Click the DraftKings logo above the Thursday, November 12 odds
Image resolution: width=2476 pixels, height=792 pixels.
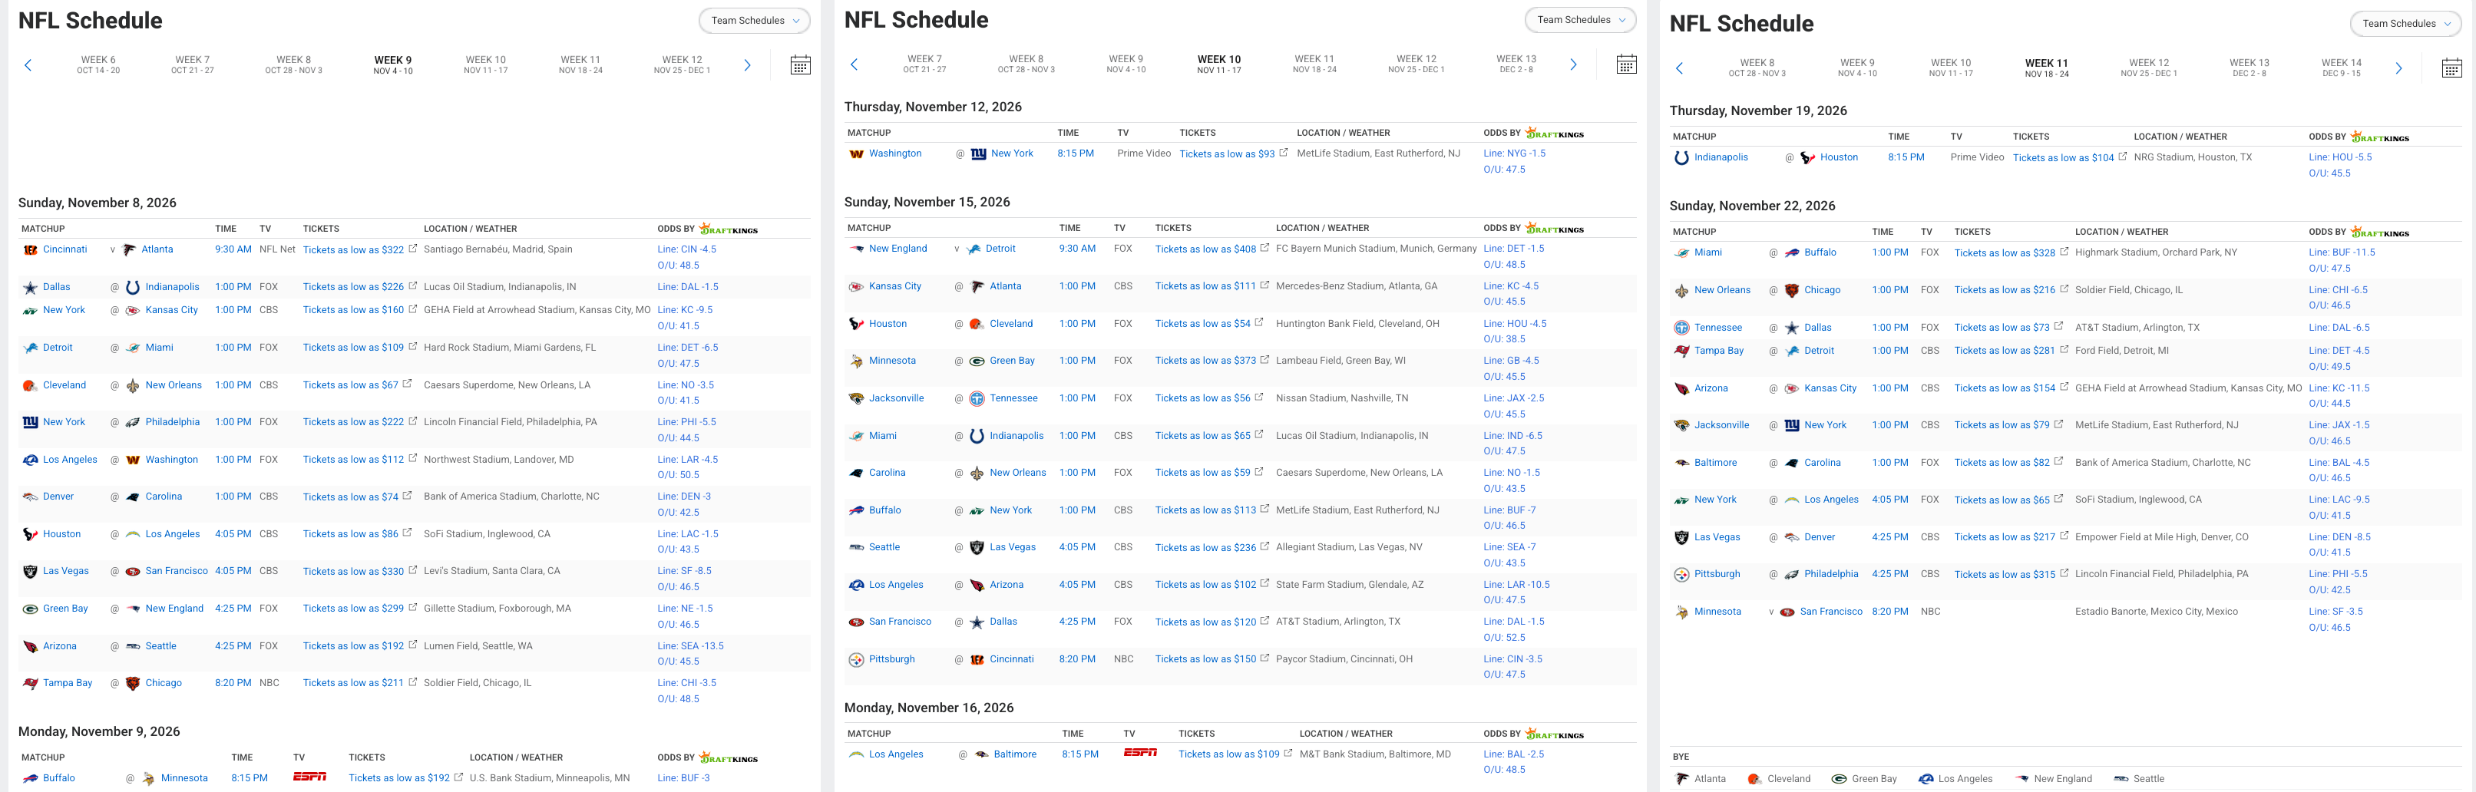[x=1554, y=133]
